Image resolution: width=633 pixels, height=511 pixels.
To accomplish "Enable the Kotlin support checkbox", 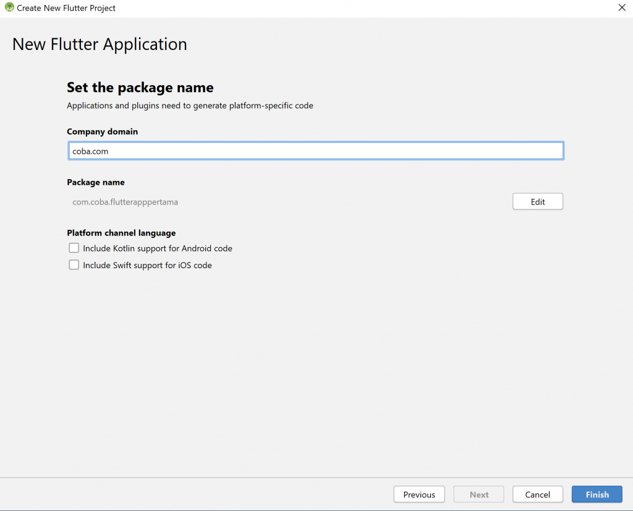I will [x=74, y=248].
